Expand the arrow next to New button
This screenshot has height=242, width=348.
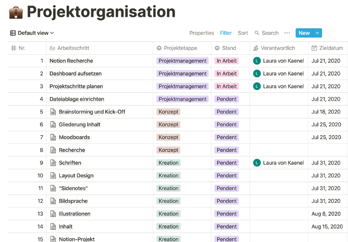click(318, 33)
